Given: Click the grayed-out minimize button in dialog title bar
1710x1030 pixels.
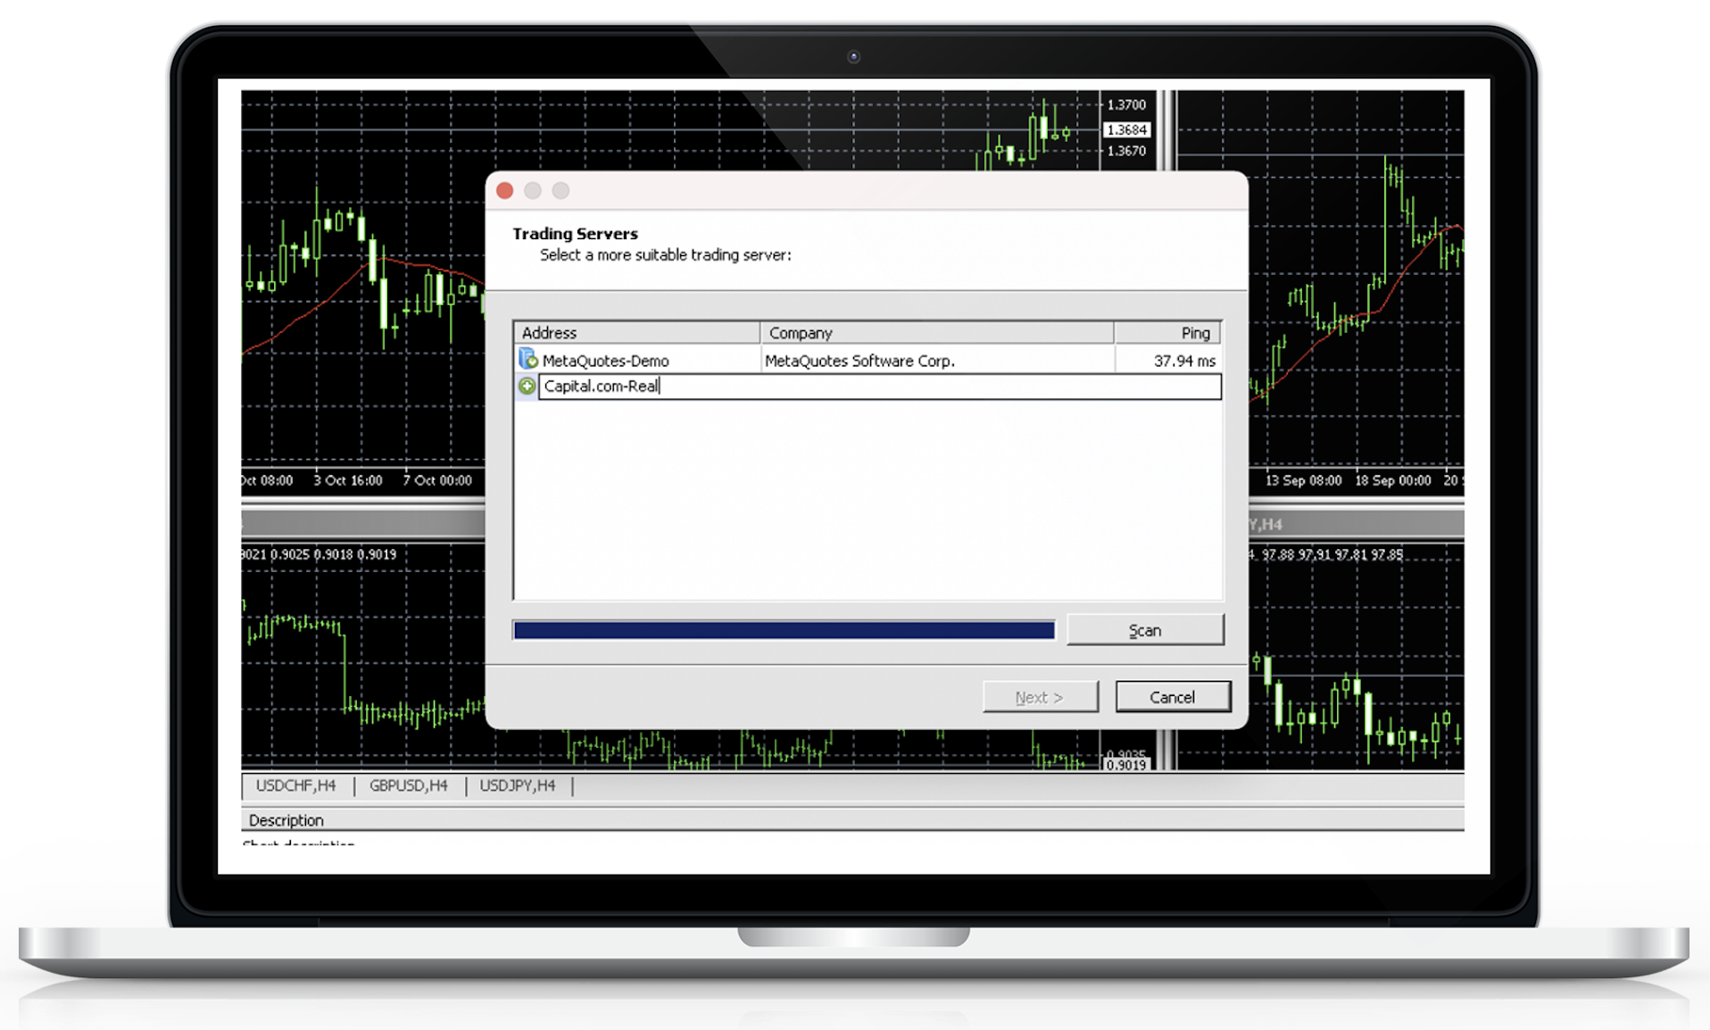Looking at the screenshot, I should point(533,191).
